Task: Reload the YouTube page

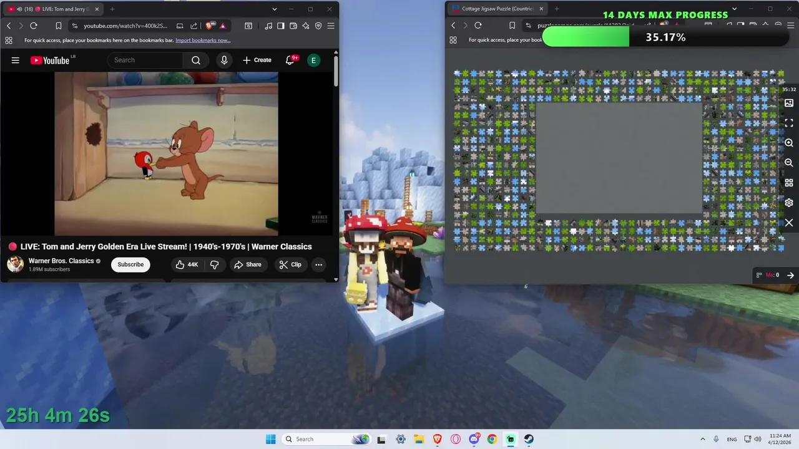Action: (34, 26)
